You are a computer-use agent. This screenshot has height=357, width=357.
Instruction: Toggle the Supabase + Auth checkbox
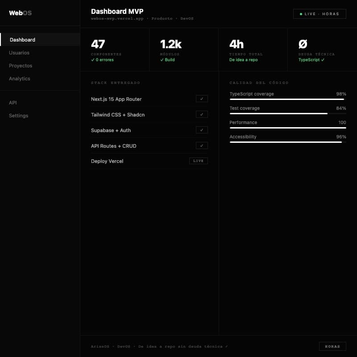tap(202, 130)
